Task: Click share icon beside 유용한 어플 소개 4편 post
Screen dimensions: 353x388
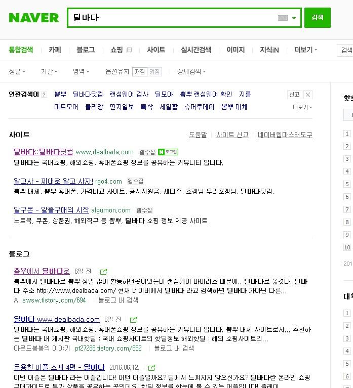Action: click(151, 368)
